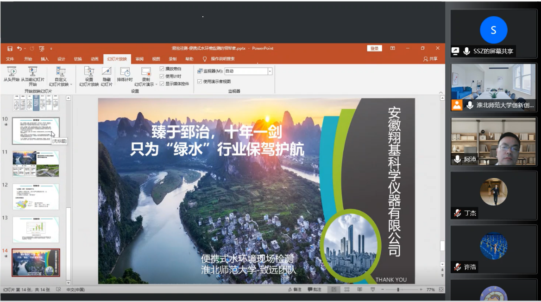Viewport: 541px width, 302px height.
Task: Open Ribbon Display Options icon
Action: [x=393, y=48]
